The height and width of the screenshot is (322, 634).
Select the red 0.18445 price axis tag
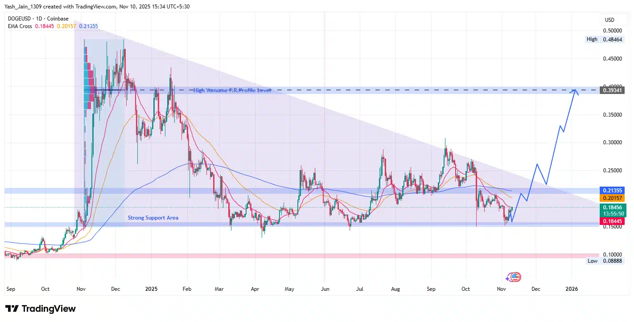pyautogui.click(x=613, y=221)
